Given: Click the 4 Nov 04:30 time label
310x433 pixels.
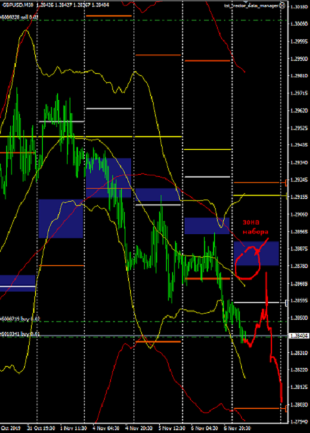Looking at the screenshot, I should click(106, 428).
